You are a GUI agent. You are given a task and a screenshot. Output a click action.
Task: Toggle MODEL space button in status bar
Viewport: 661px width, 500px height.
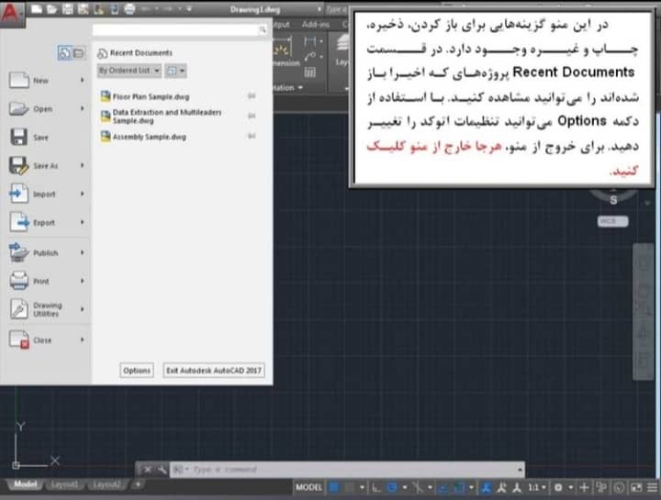tap(309, 486)
